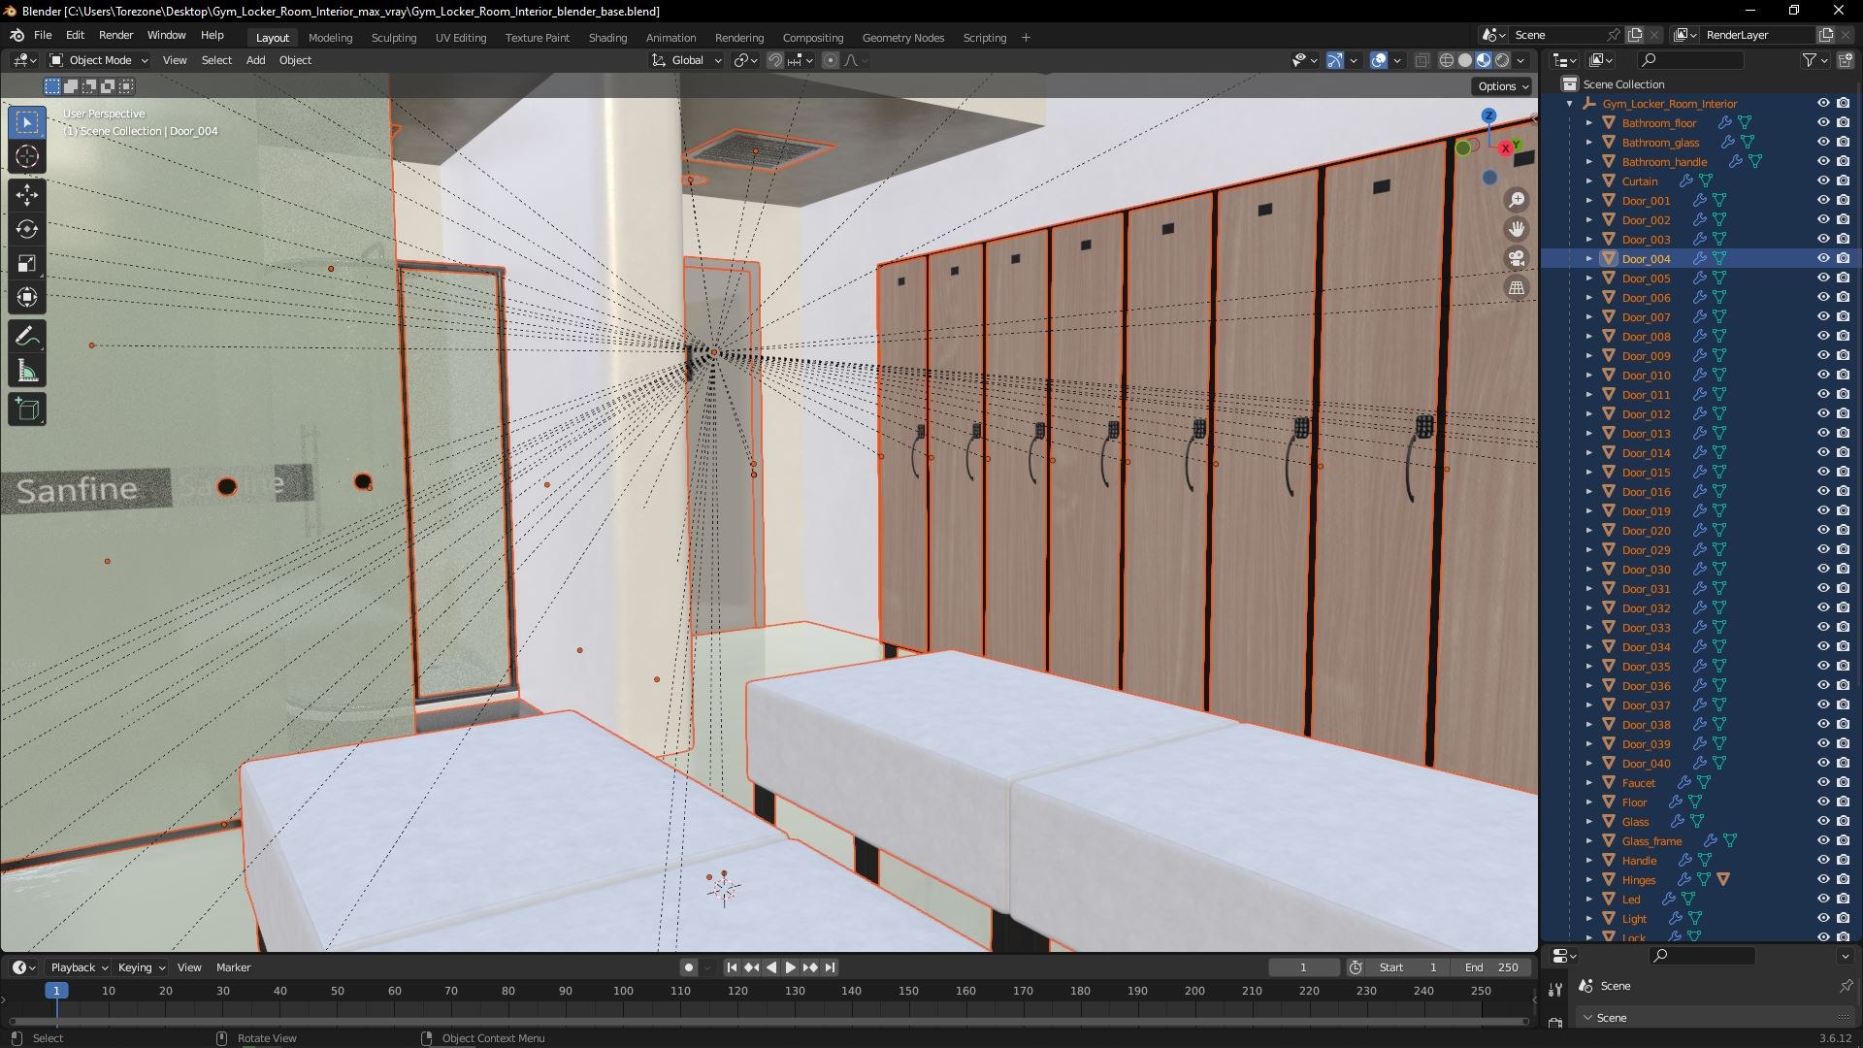
Task: Jump to the timeline end frame
Action: [x=830, y=967]
